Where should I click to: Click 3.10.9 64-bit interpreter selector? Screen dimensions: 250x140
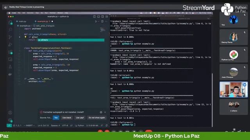(92, 126)
